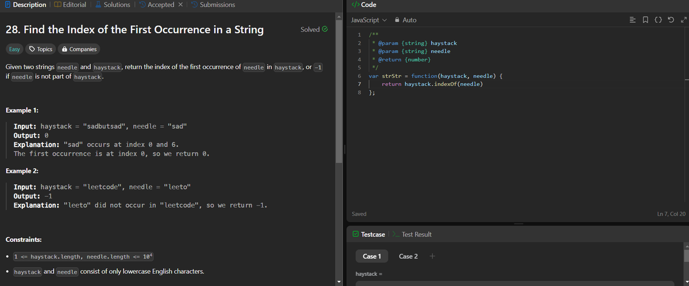Open the JavaScript language dropdown

369,20
